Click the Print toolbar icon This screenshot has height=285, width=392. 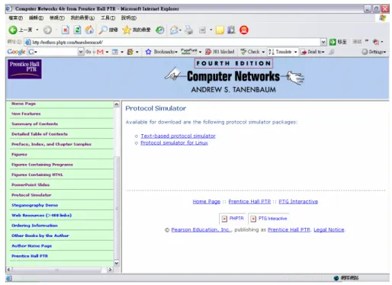point(189,30)
